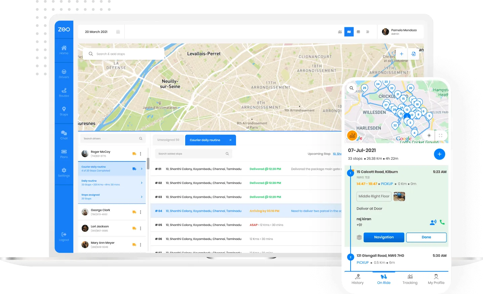This screenshot has height=294, width=483.
Task: Switch to analytics chart view
Action: 340,32
